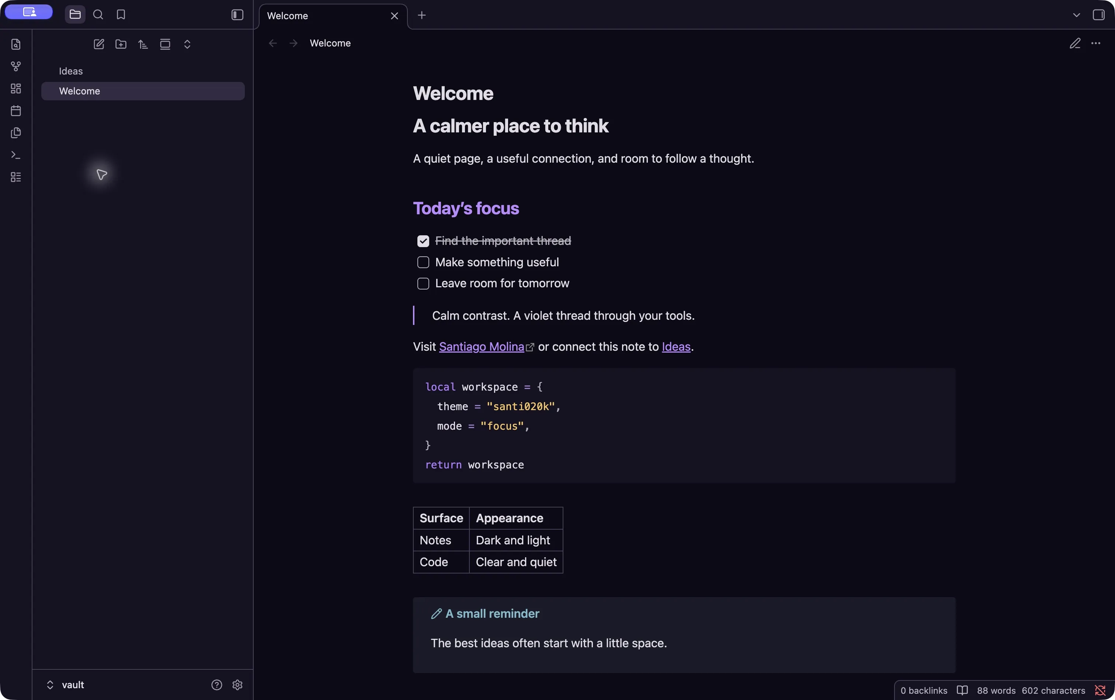1115x700 pixels.
Task: Navigate back with the left arrow
Action: click(x=273, y=43)
